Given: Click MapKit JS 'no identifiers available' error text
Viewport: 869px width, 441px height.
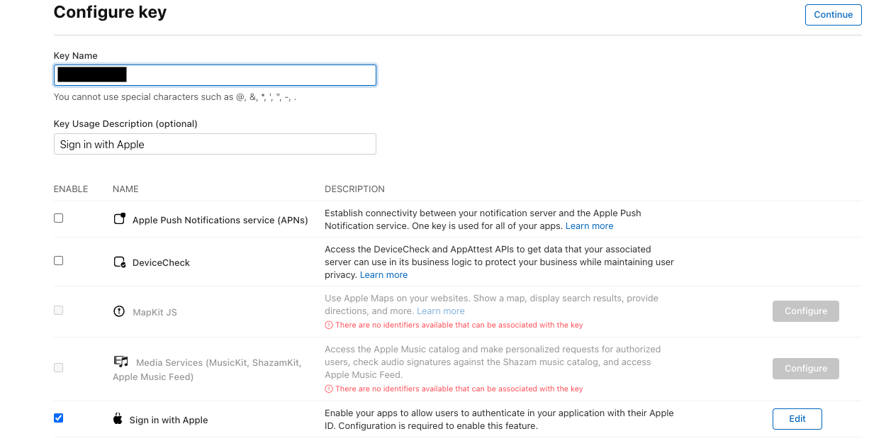Looking at the screenshot, I should tap(459, 325).
